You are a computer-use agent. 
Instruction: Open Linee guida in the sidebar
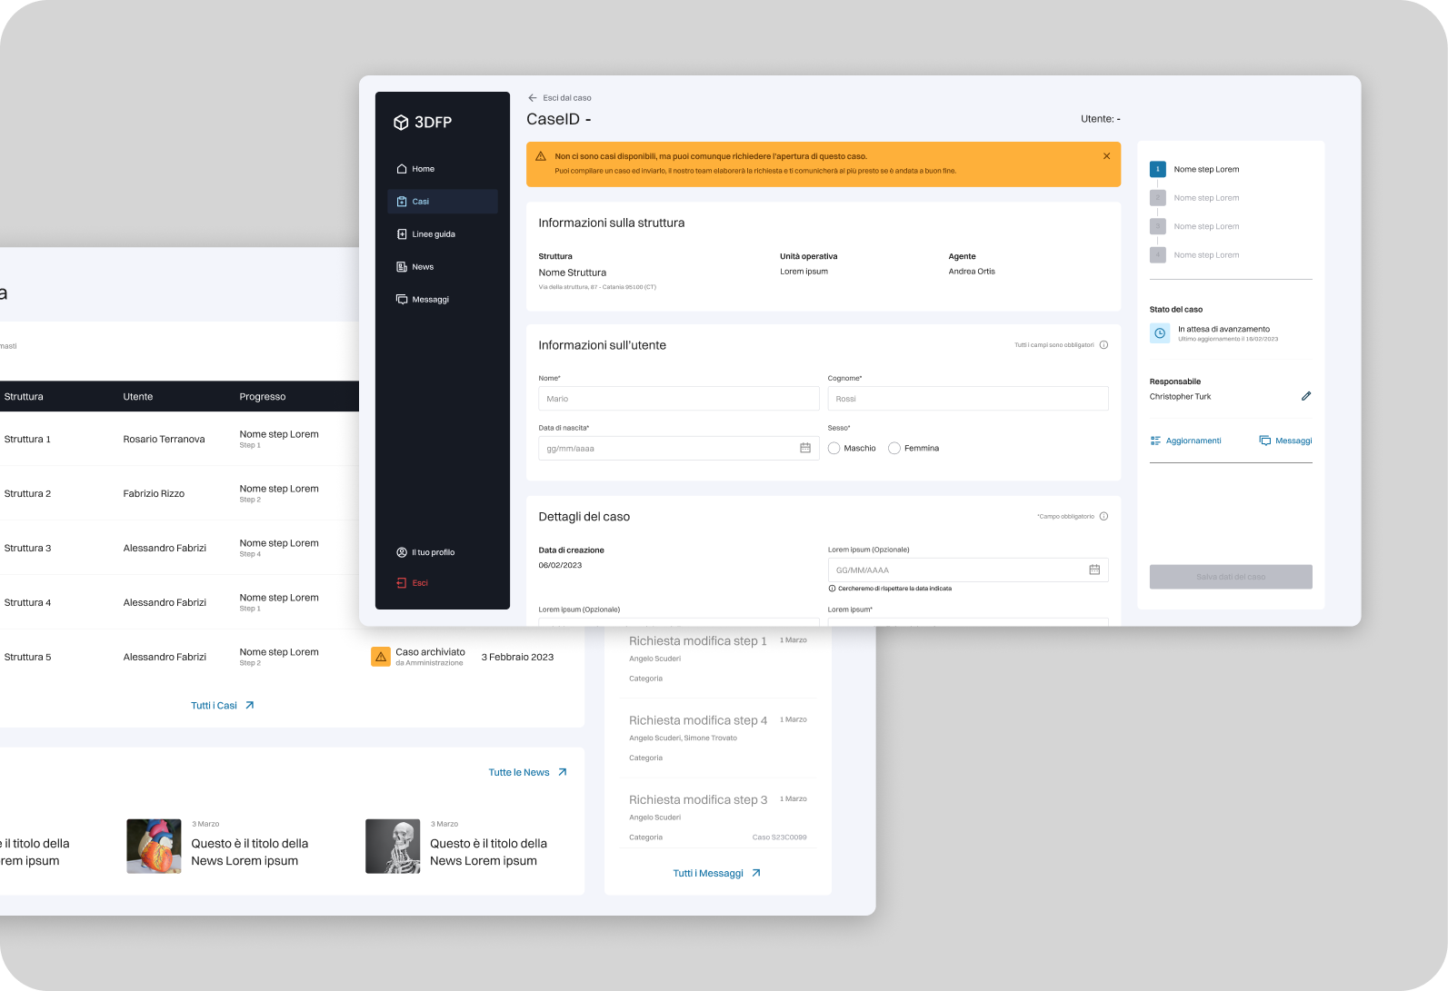443,234
